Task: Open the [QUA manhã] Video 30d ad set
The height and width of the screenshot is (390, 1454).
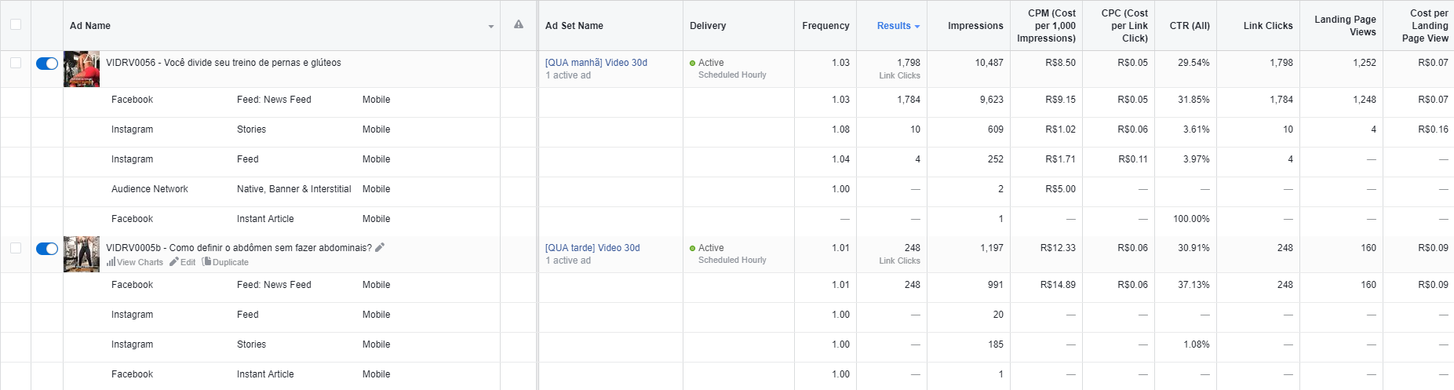Action: 596,63
